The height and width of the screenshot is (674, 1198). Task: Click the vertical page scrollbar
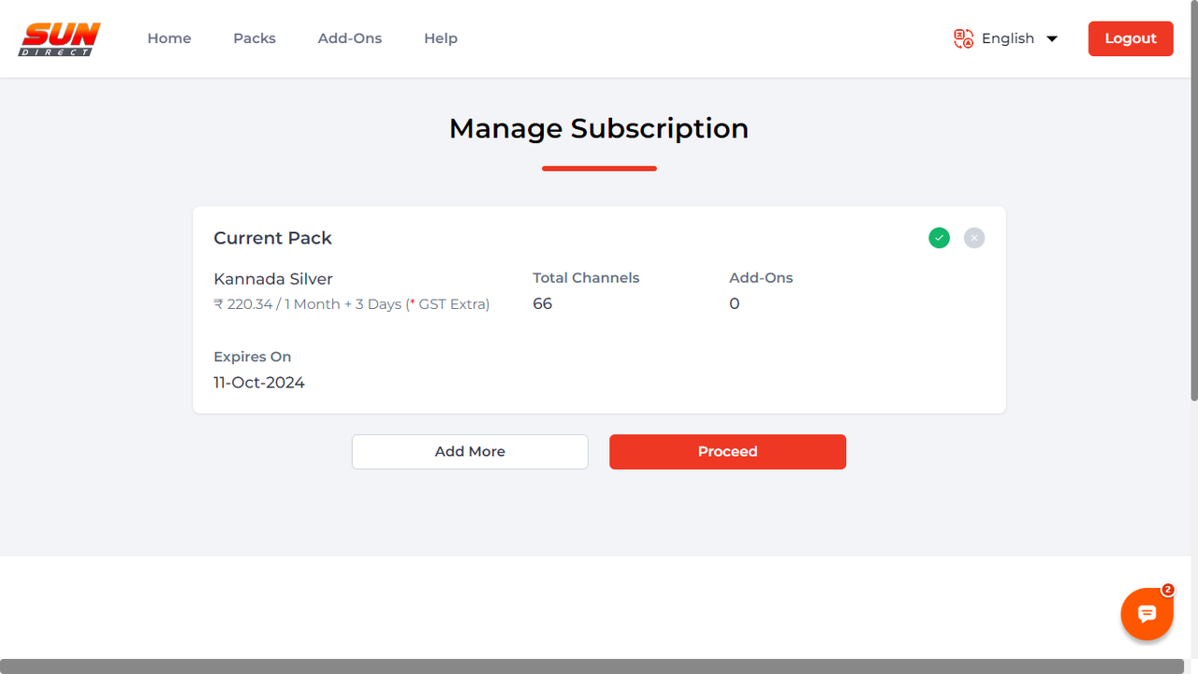click(x=1193, y=201)
